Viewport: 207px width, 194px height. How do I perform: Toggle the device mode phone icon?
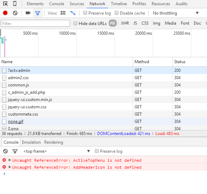coord(15,4)
